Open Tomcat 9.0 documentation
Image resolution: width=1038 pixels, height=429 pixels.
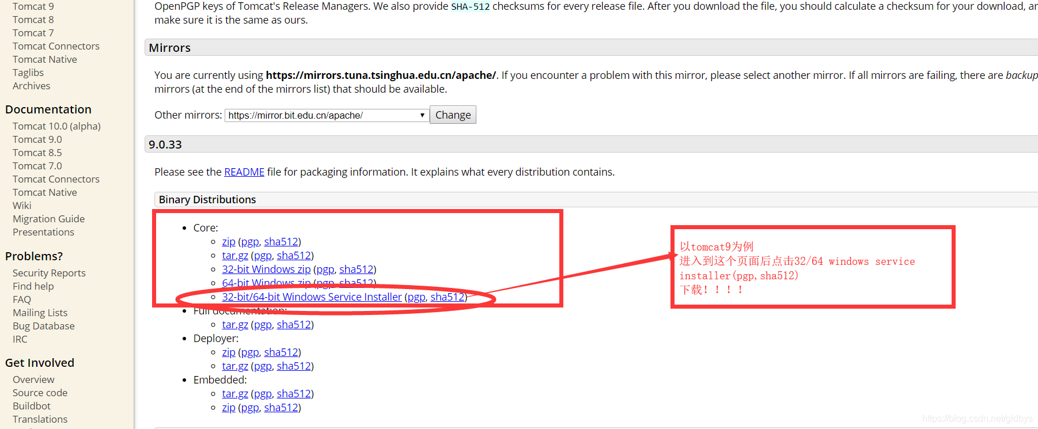[37, 139]
